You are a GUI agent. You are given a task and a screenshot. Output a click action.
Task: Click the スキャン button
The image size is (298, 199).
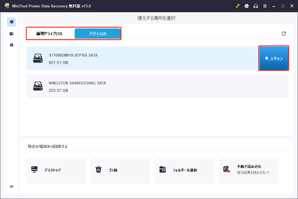coord(274,58)
